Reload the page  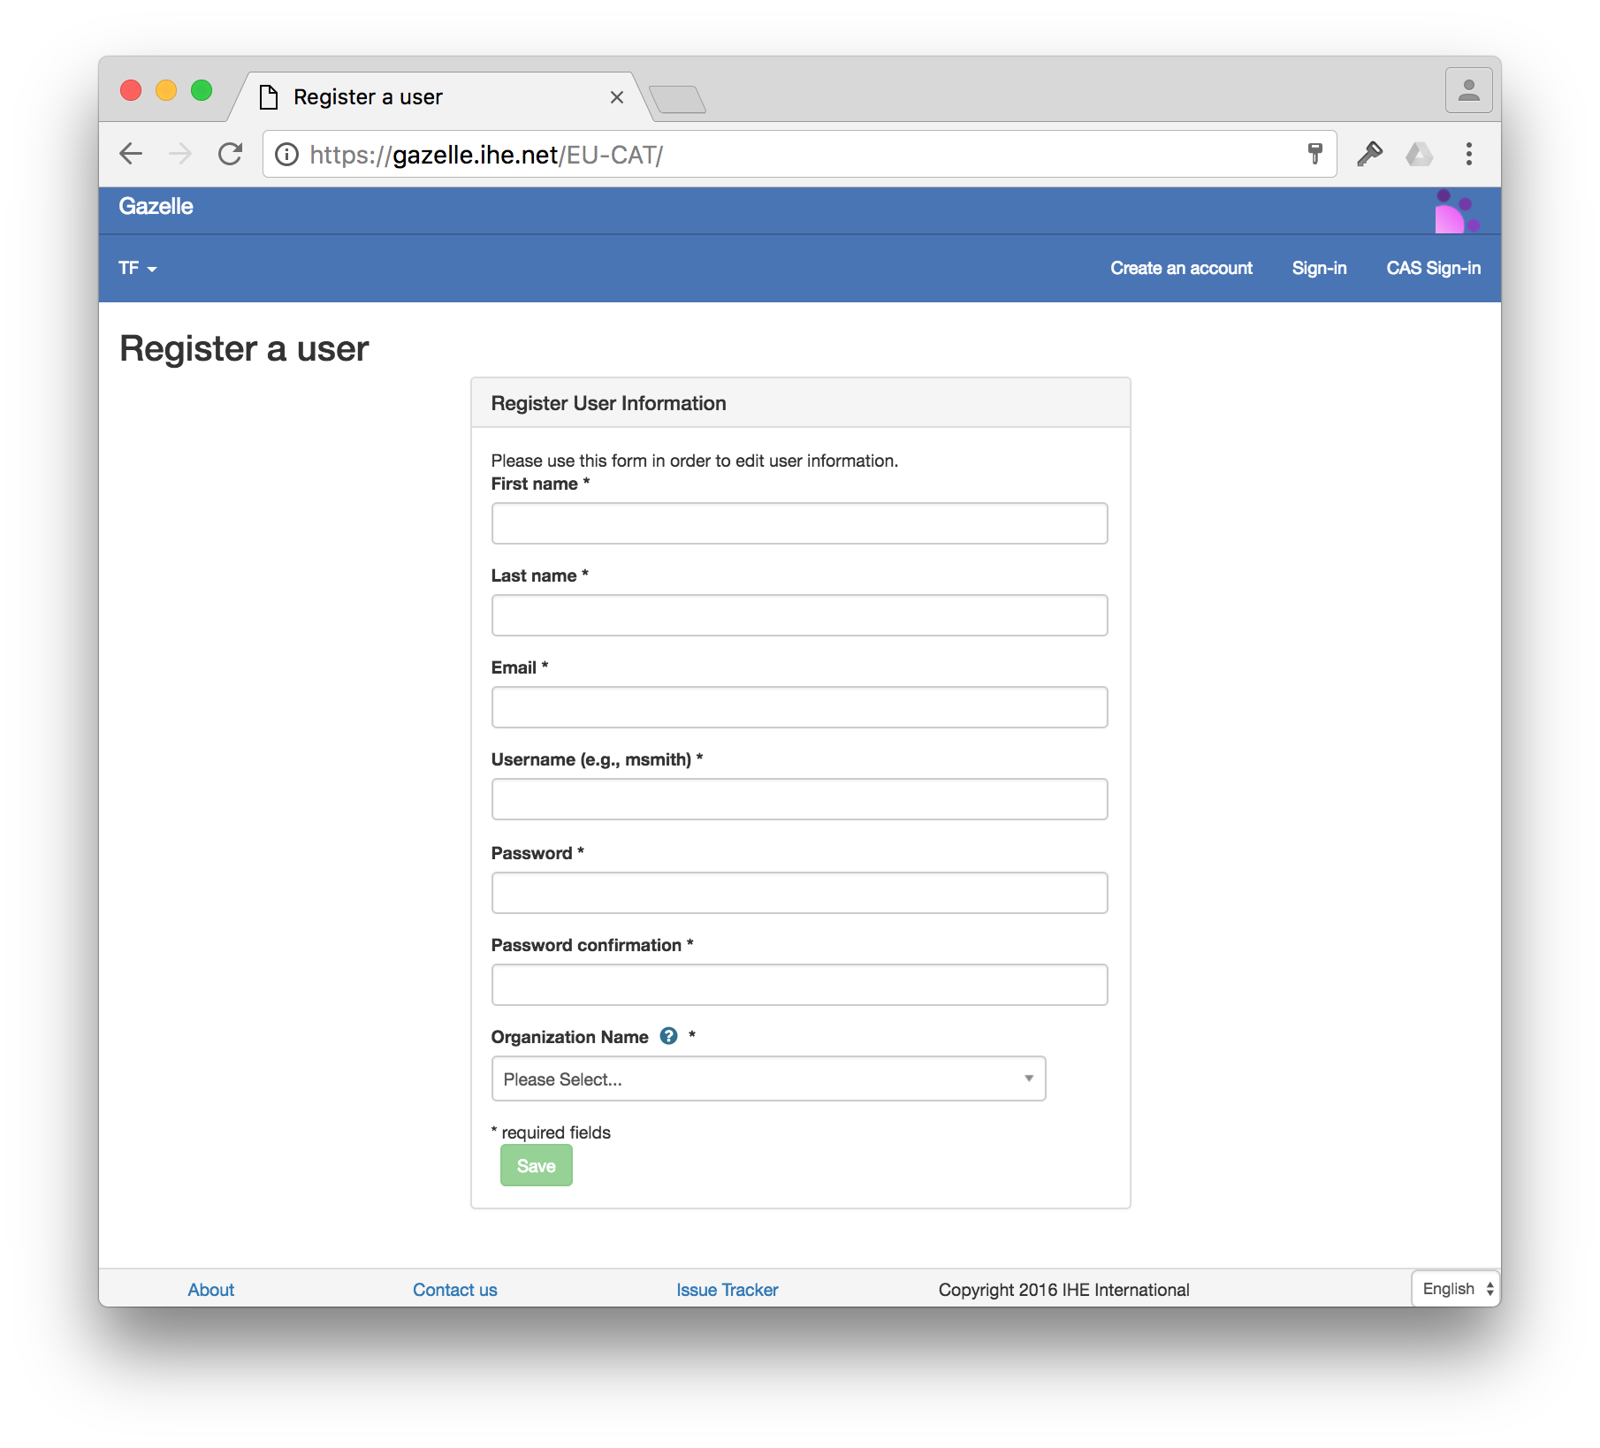click(x=230, y=154)
